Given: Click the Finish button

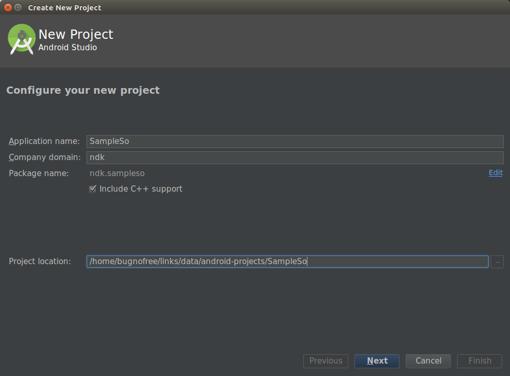Looking at the screenshot, I should [479, 361].
